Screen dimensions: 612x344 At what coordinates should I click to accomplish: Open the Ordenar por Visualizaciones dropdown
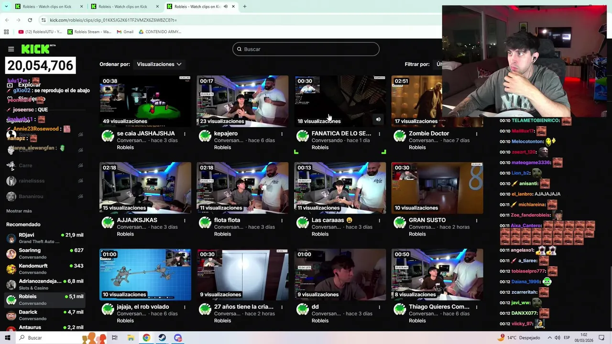tap(159, 64)
